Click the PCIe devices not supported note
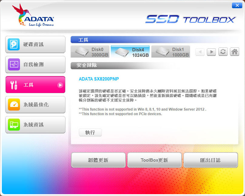 click(x=120, y=114)
